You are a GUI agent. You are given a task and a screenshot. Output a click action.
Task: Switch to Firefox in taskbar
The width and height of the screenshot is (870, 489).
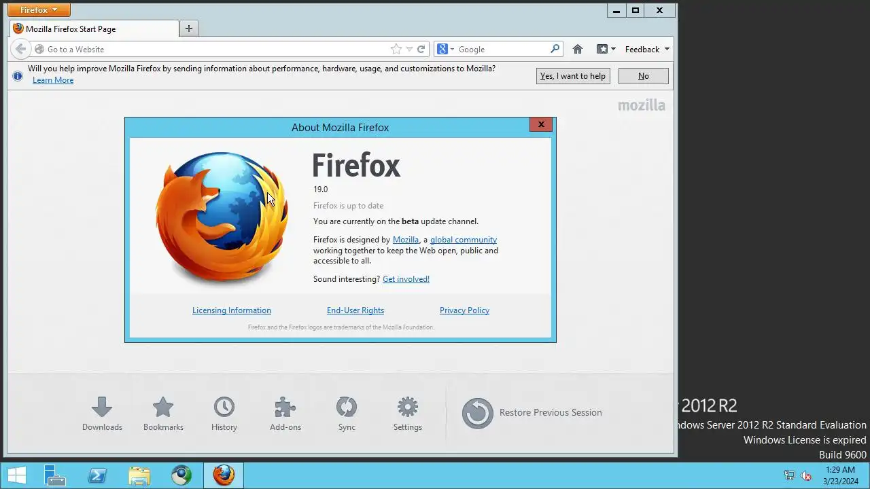point(224,475)
